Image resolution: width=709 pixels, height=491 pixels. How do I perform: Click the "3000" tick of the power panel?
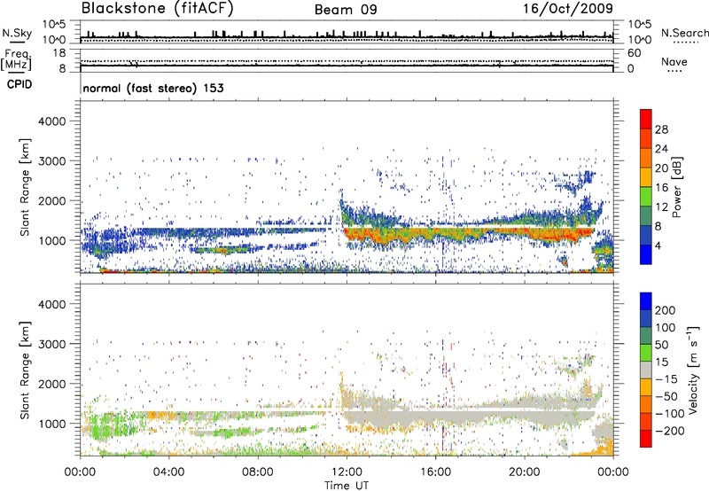click(52, 161)
